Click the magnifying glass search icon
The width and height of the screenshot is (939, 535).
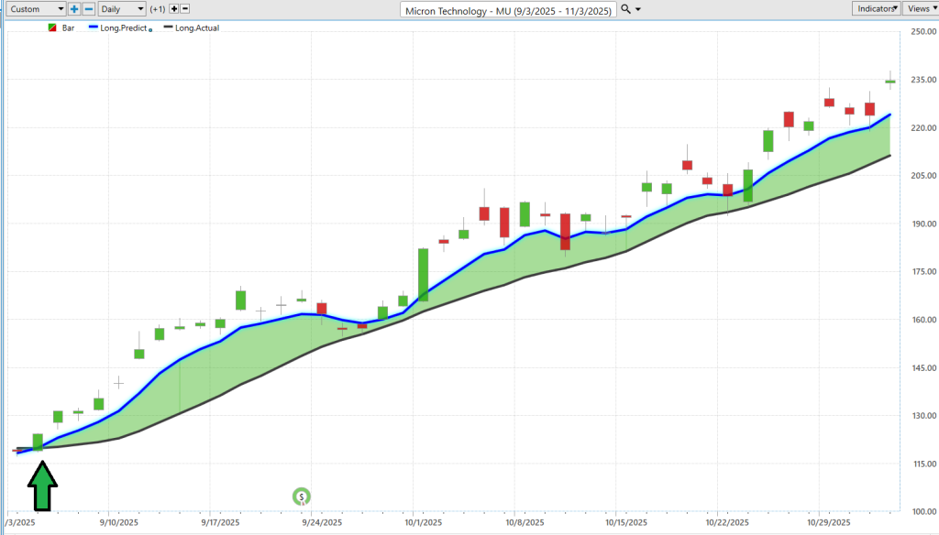pyautogui.click(x=625, y=9)
